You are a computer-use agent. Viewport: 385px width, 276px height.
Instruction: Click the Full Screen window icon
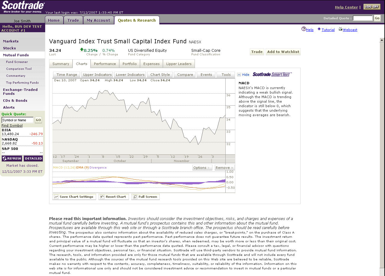pyautogui.click(x=135, y=197)
